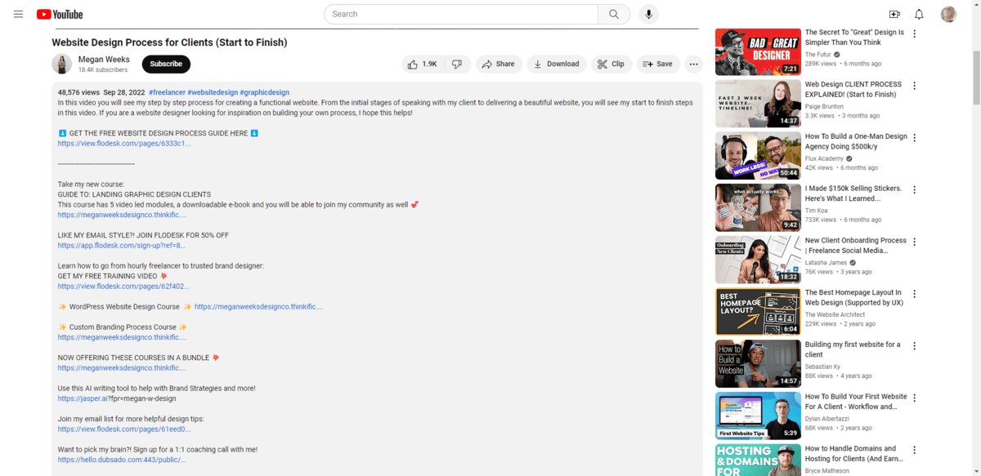Subscribe to Megan Weeks channel

click(x=166, y=65)
